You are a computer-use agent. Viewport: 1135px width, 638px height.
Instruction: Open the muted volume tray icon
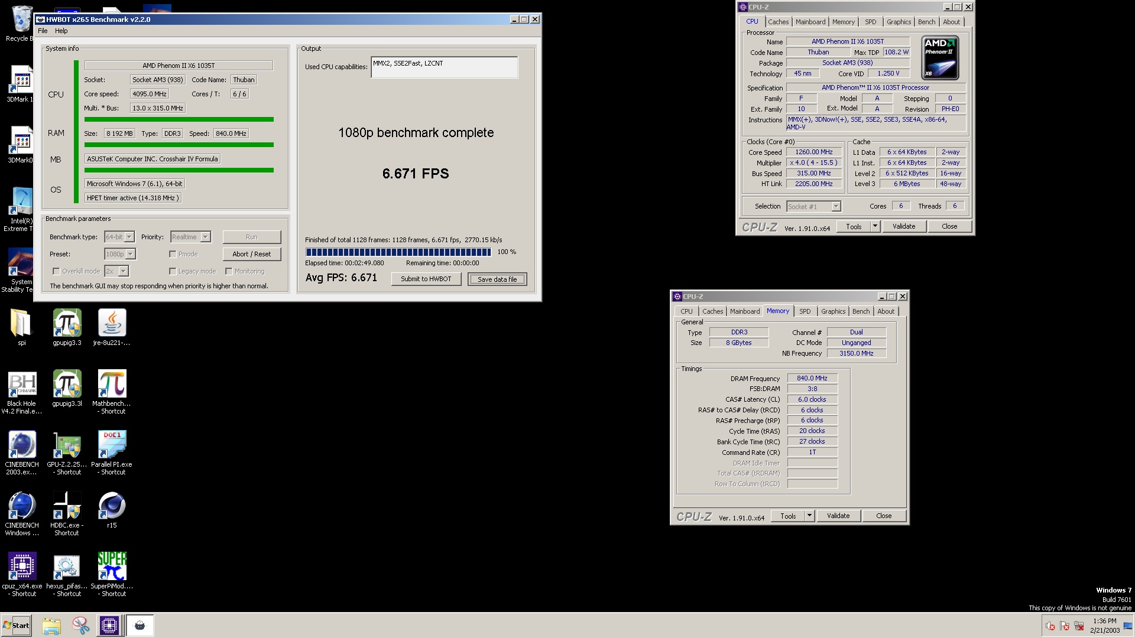point(1050,626)
